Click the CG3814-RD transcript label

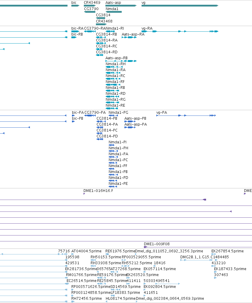(x=107, y=52)
